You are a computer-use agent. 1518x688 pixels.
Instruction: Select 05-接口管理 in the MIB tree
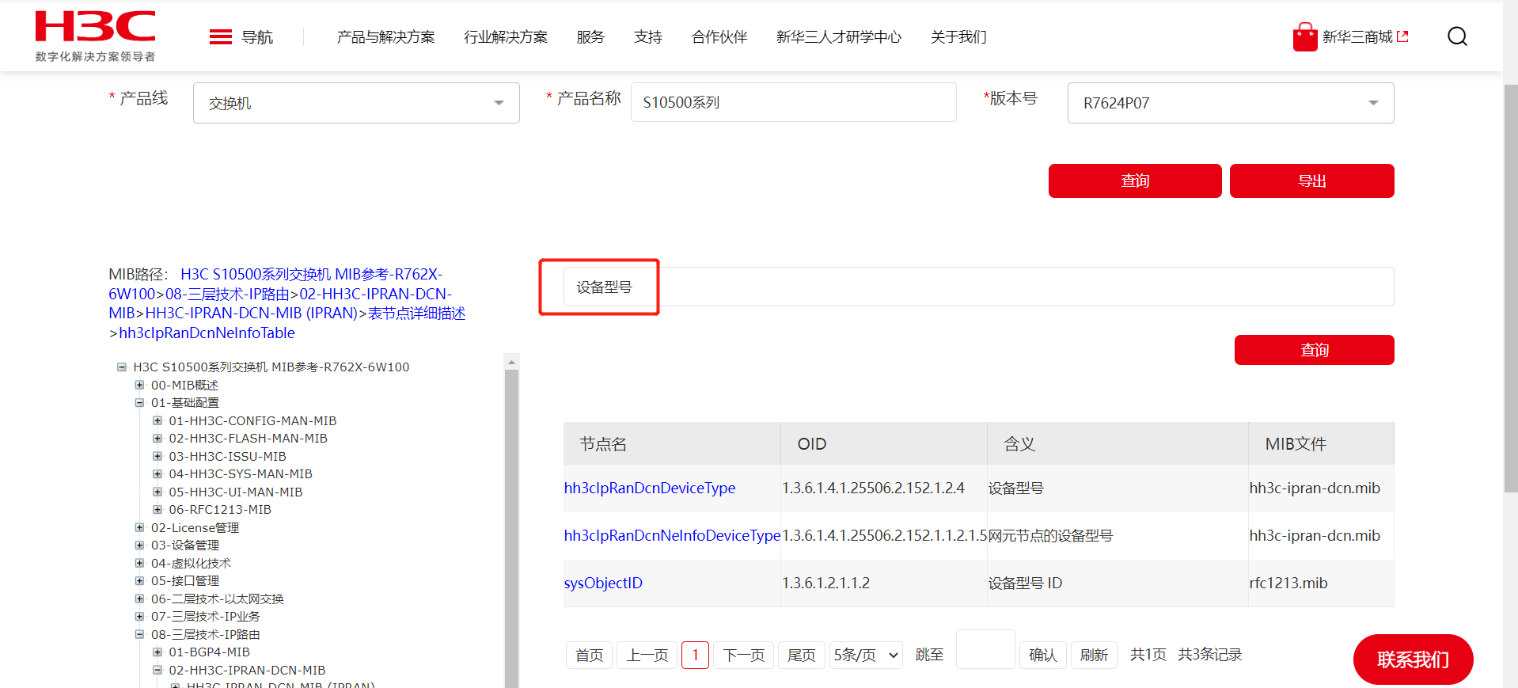pyautogui.click(x=185, y=580)
